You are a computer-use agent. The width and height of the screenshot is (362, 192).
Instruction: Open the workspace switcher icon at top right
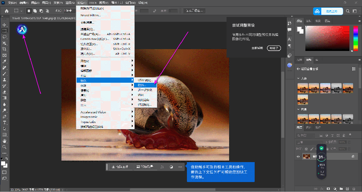pos(355,11)
